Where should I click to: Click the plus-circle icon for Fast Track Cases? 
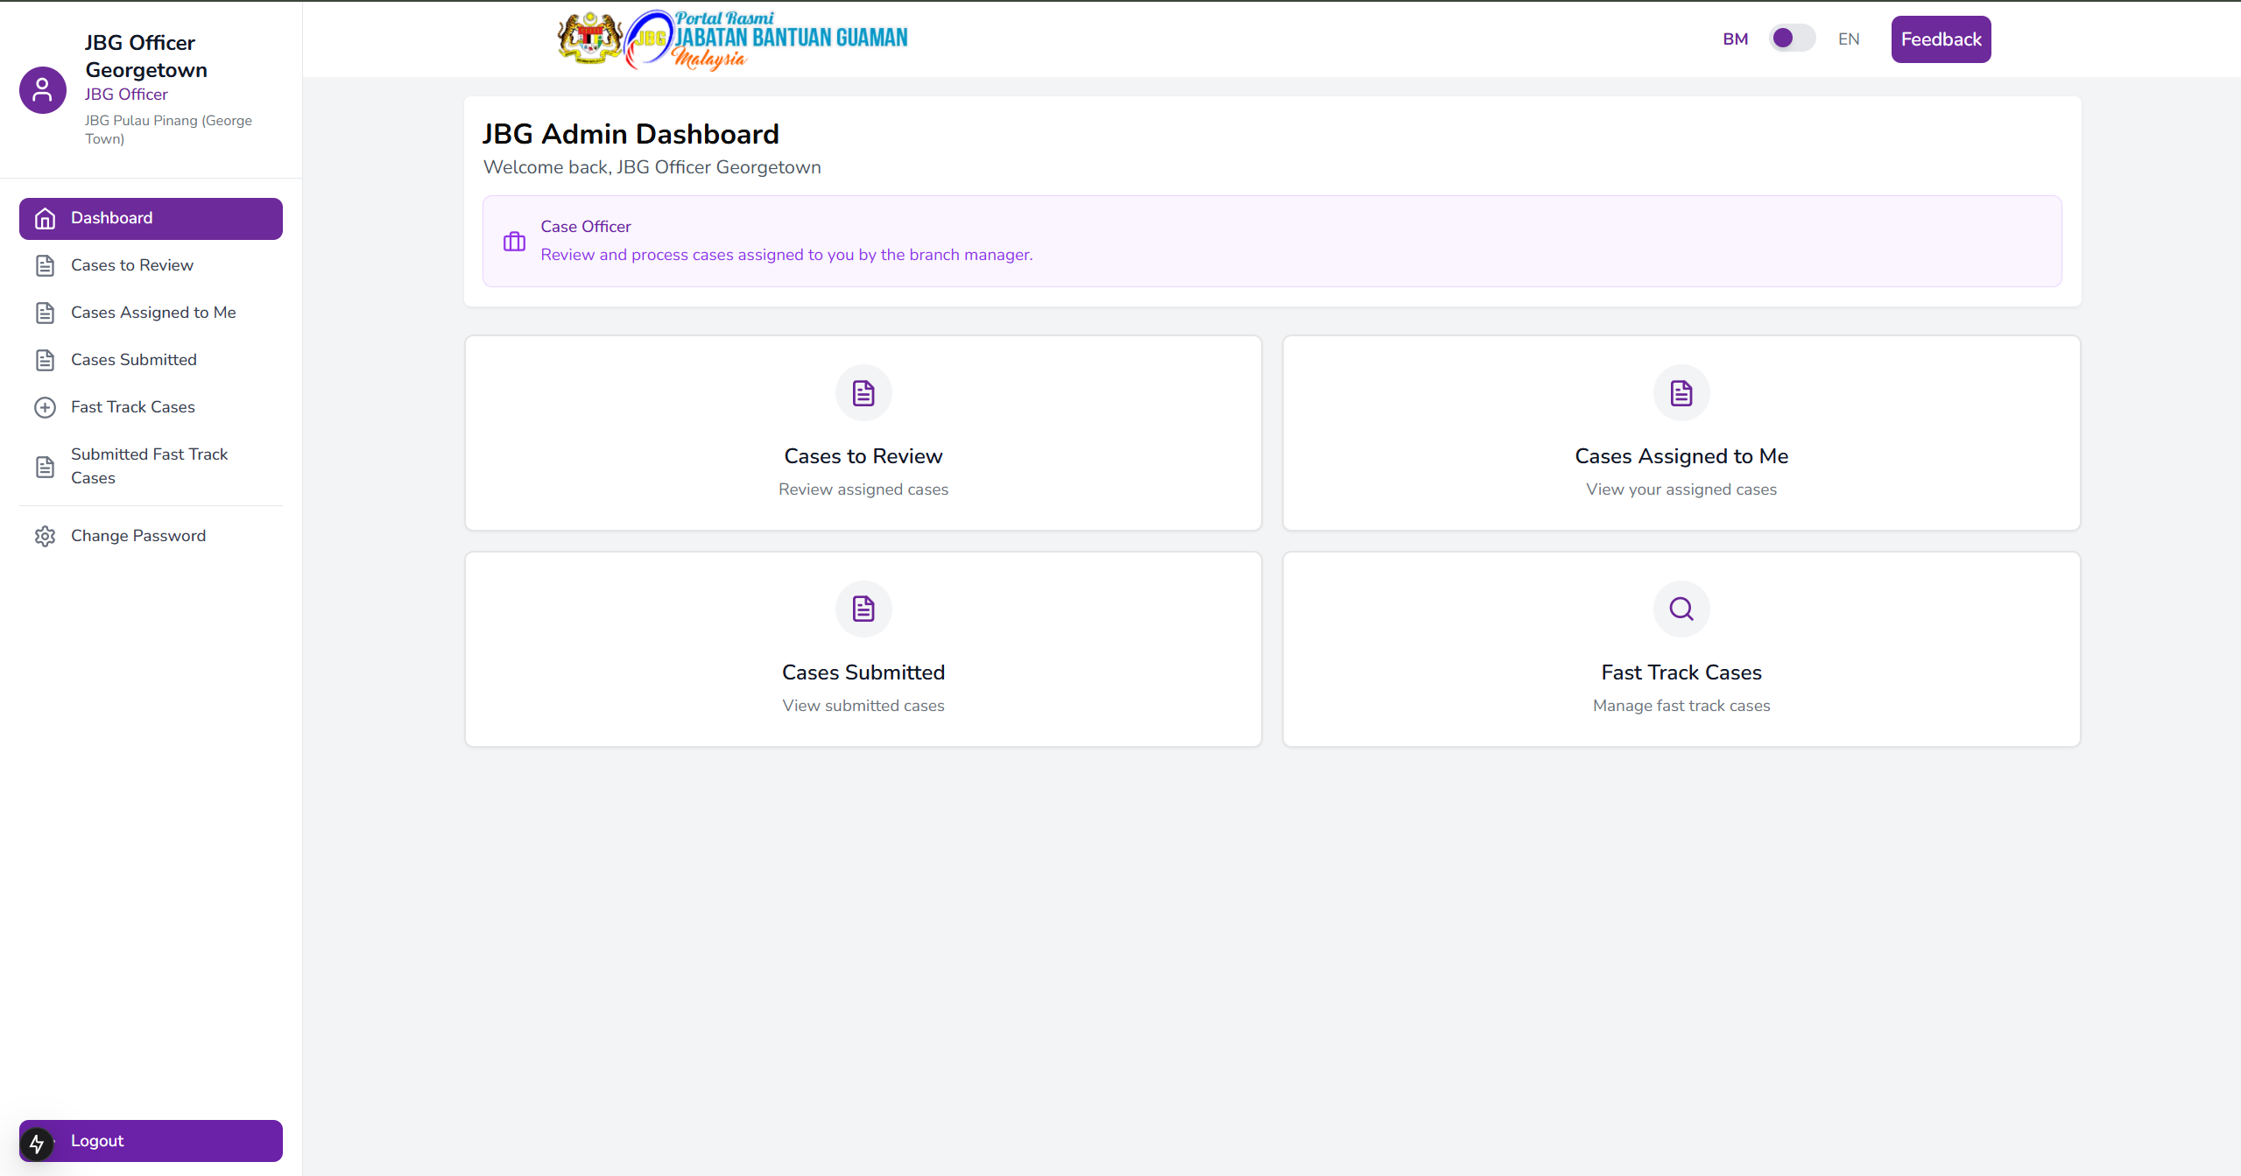(45, 407)
